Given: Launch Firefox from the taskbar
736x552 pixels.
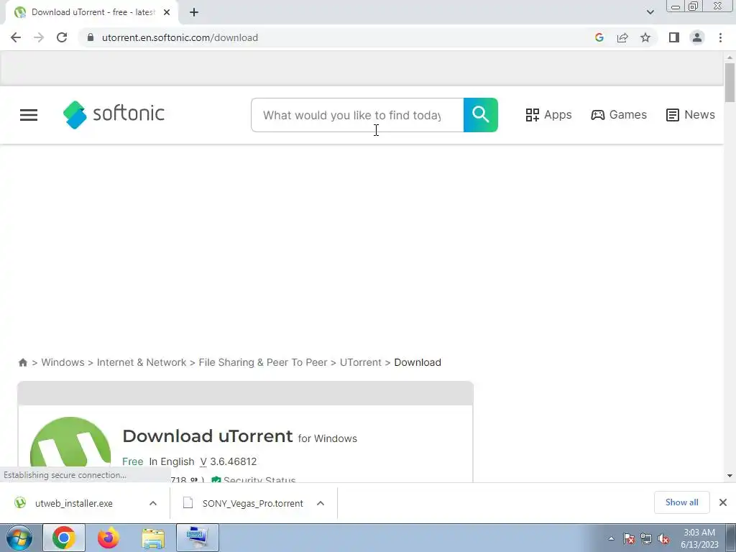Looking at the screenshot, I should pyautogui.click(x=108, y=538).
